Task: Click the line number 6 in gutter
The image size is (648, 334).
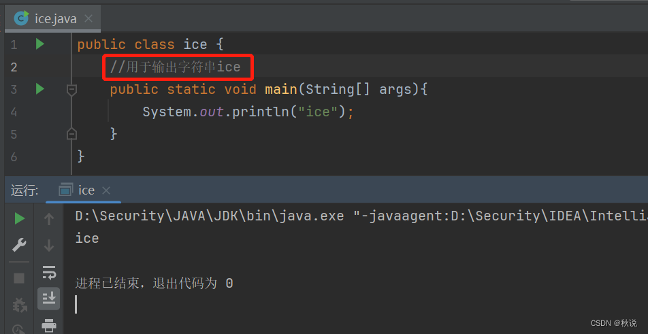Action: pos(14,156)
